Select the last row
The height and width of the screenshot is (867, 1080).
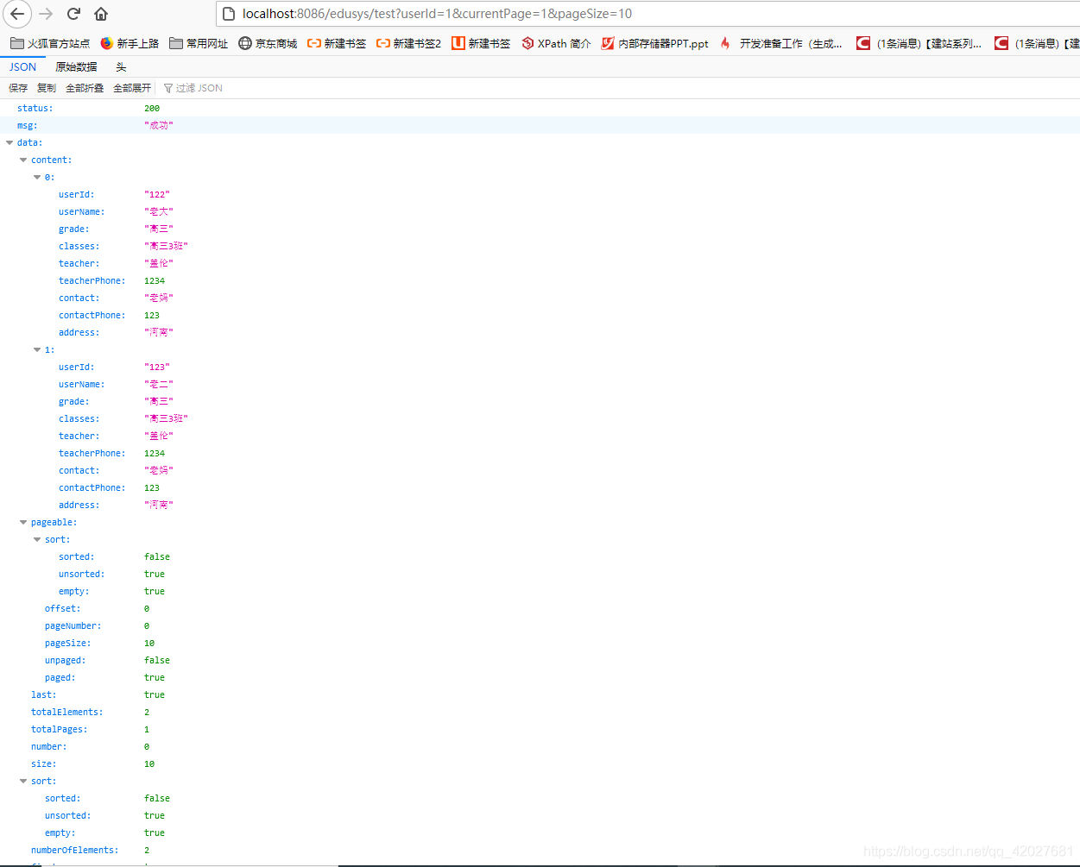click(x=540, y=694)
